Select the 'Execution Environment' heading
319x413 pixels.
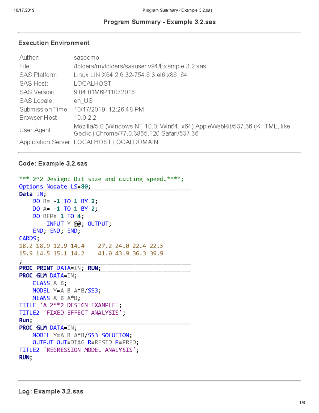click(54, 43)
